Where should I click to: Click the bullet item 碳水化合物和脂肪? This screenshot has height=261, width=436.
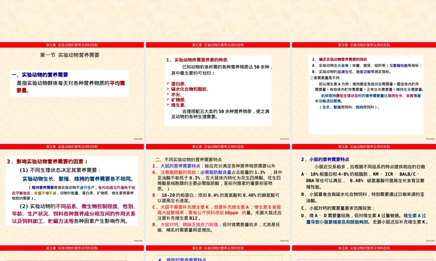(190, 89)
